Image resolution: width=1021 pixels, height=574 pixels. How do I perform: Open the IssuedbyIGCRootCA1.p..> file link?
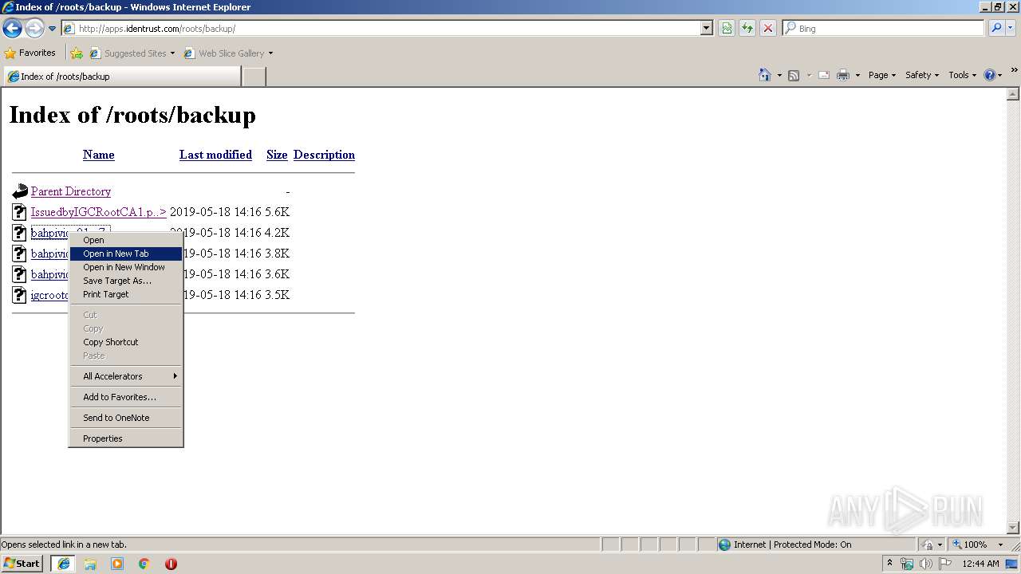[99, 212]
